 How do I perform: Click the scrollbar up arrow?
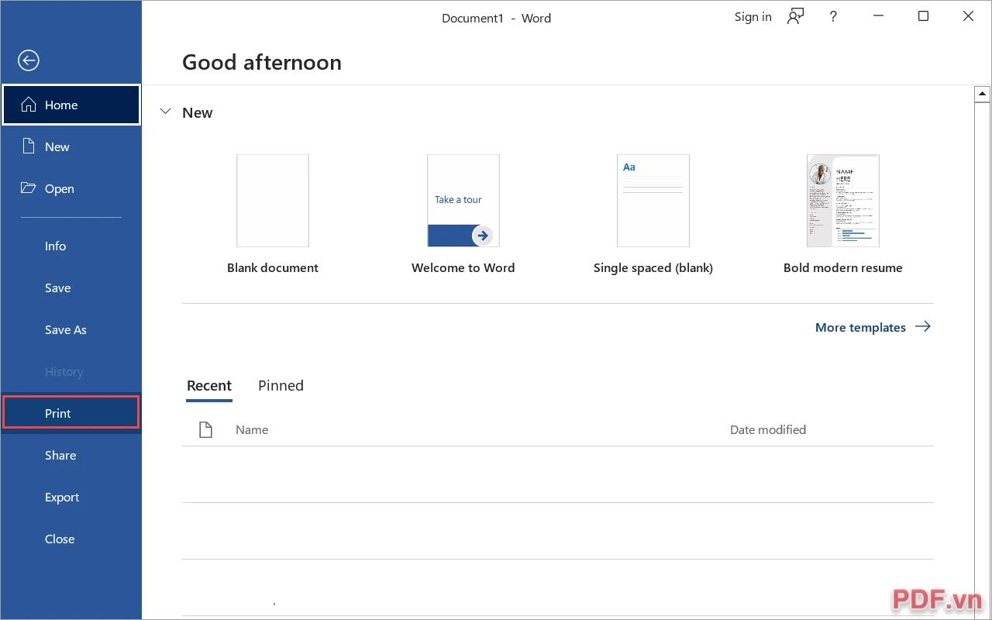click(983, 94)
